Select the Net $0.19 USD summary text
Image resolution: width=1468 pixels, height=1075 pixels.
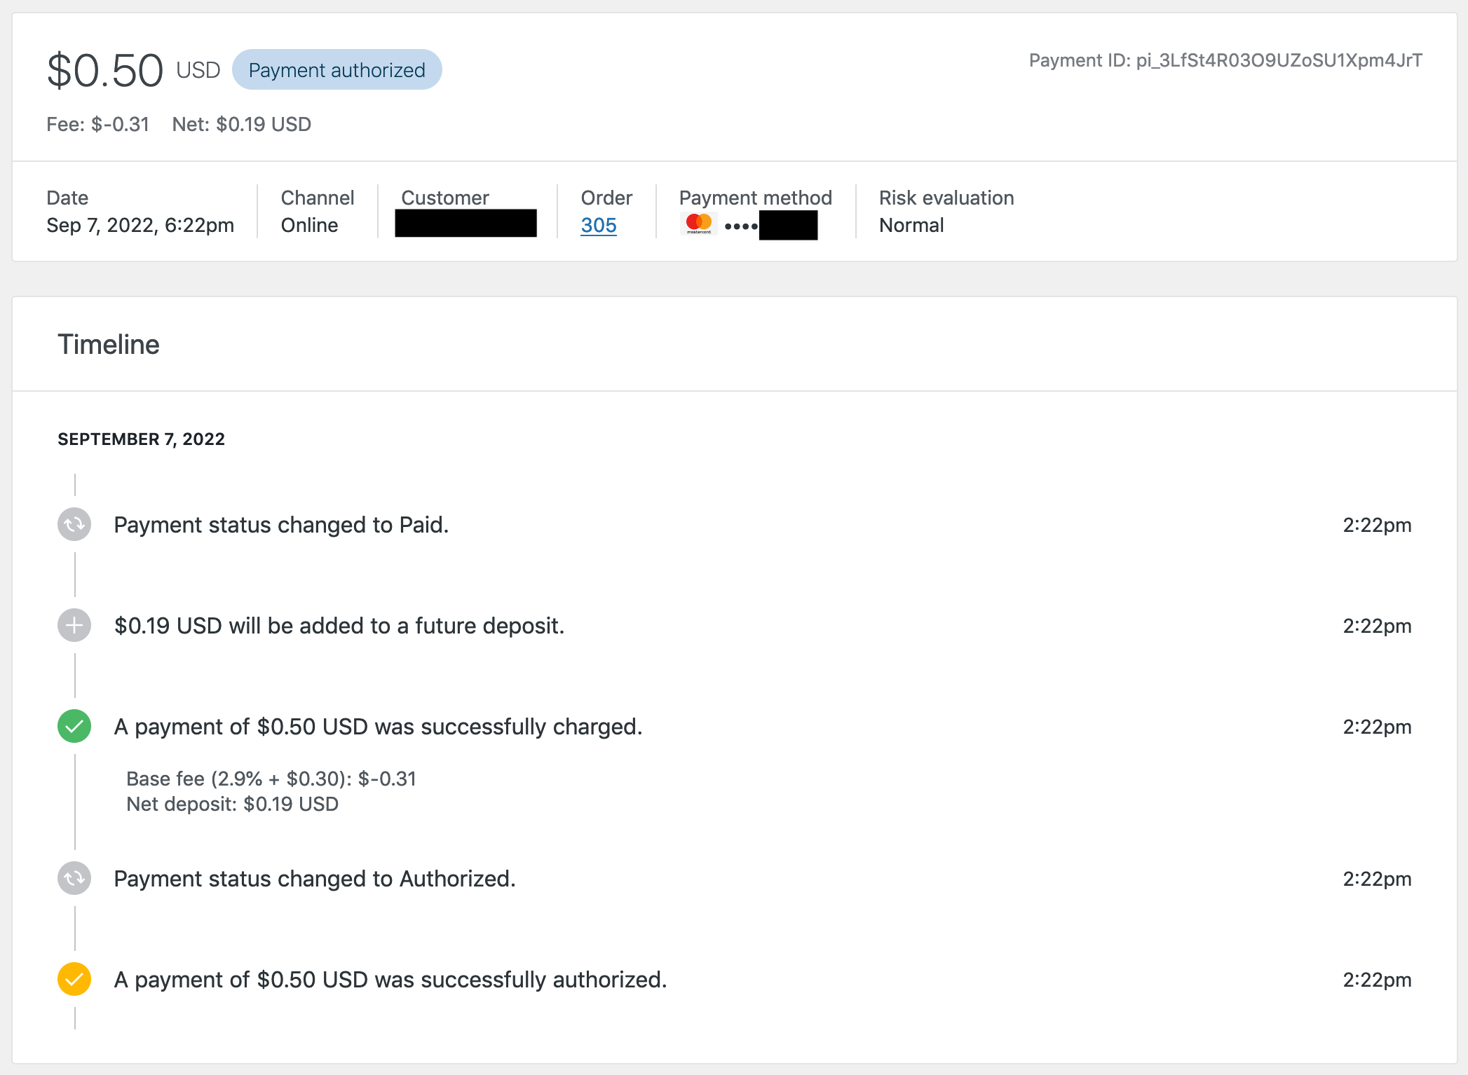tap(241, 124)
